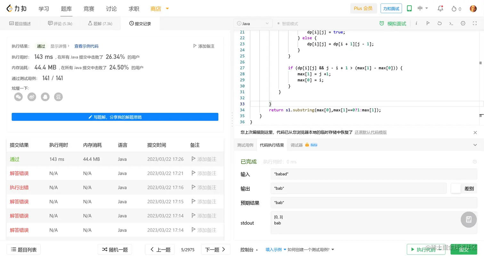The image size is (484, 258).
Task: Enable the 差别 diff checkbox
Action: point(456,188)
